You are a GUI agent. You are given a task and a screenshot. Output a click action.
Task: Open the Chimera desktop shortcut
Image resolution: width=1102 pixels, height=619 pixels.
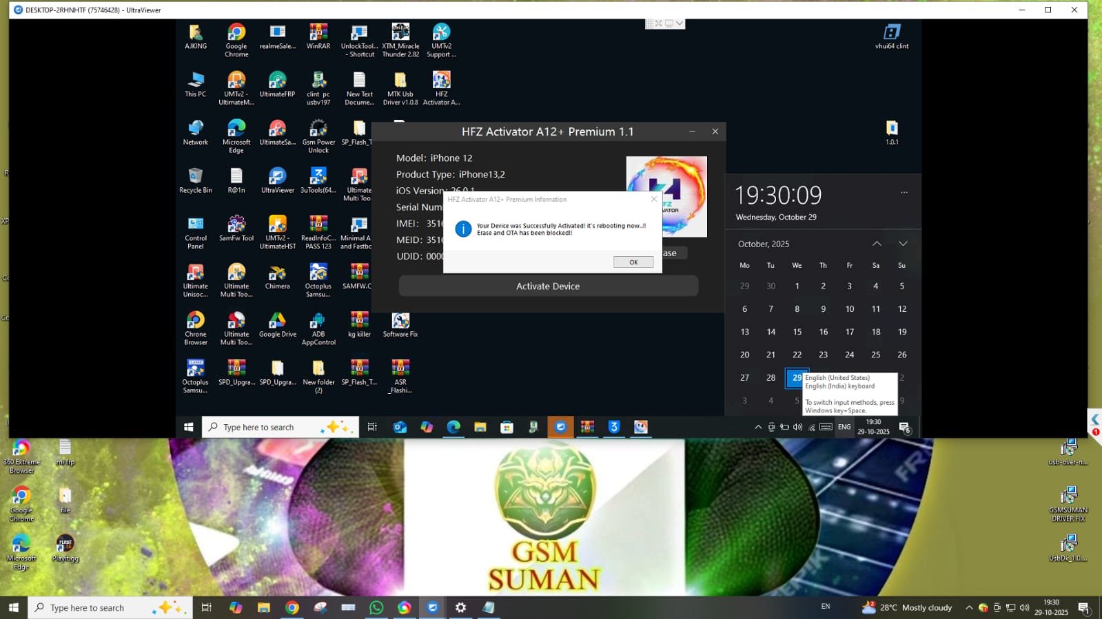tap(277, 277)
